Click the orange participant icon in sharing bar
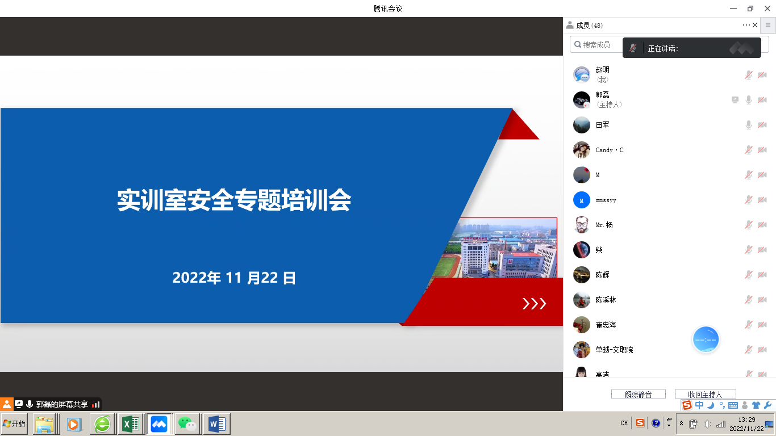This screenshot has height=436, width=776. pyautogui.click(x=7, y=404)
